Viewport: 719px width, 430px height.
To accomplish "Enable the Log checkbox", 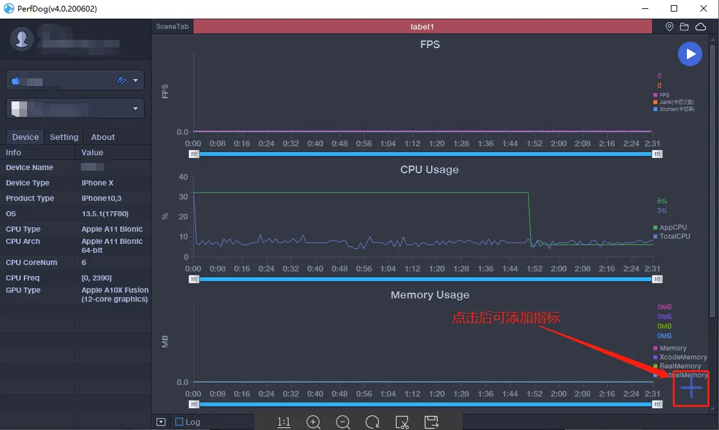I will 179,422.
